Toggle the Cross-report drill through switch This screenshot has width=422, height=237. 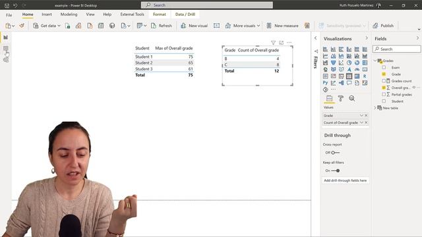pyautogui.click(x=336, y=153)
